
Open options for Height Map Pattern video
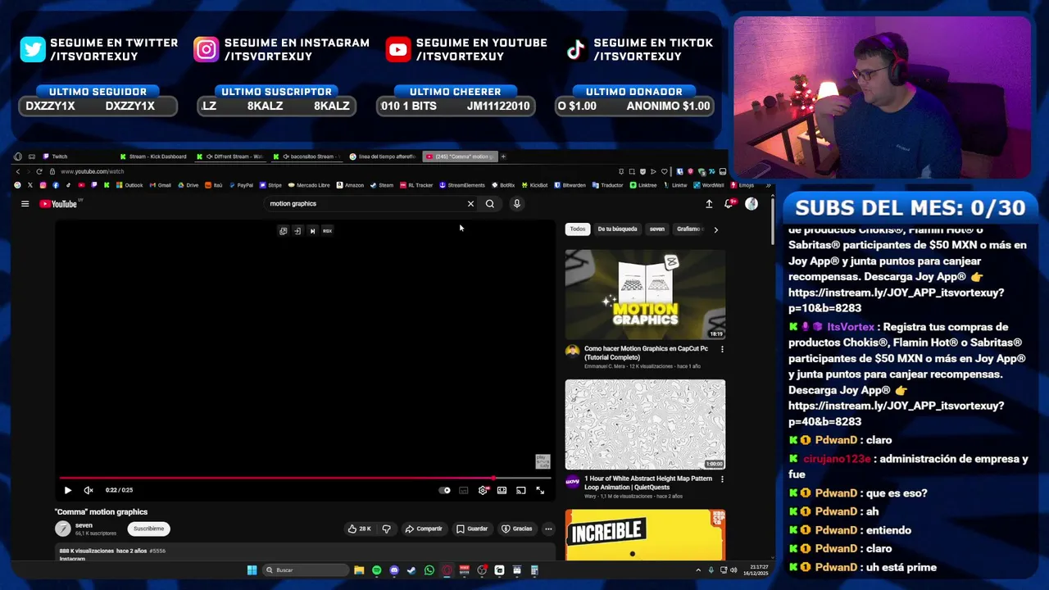pyautogui.click(x=722, y=479)
